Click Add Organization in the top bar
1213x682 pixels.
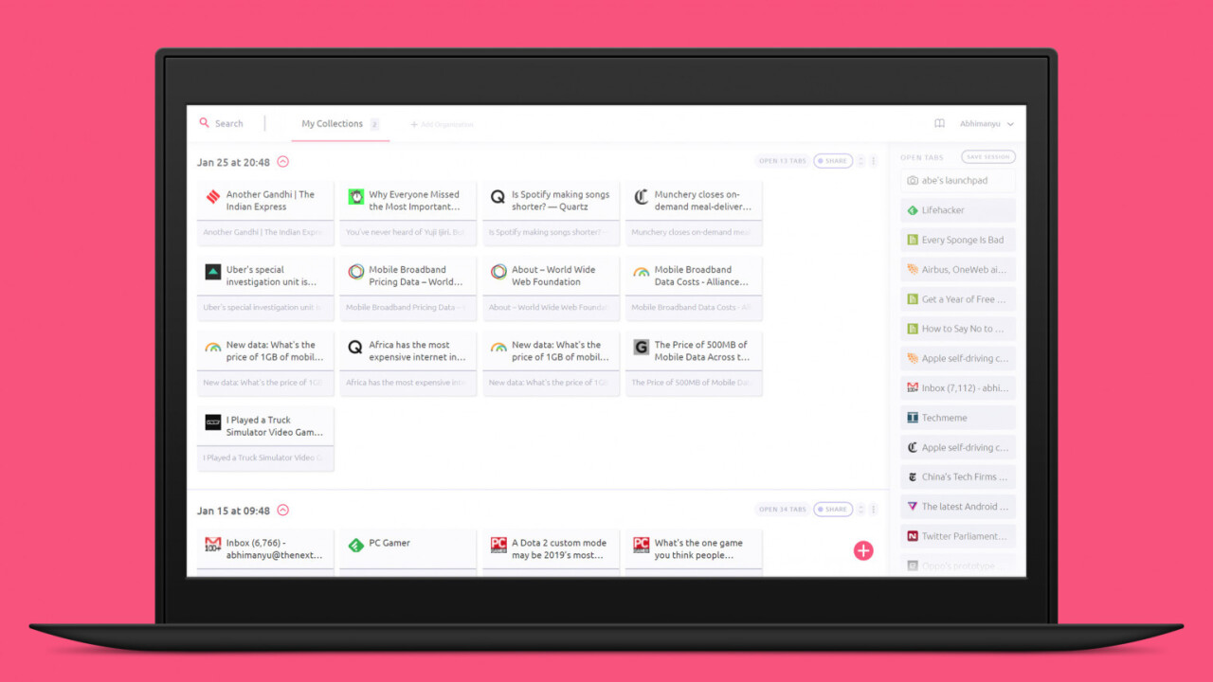[x=442, y=125]
